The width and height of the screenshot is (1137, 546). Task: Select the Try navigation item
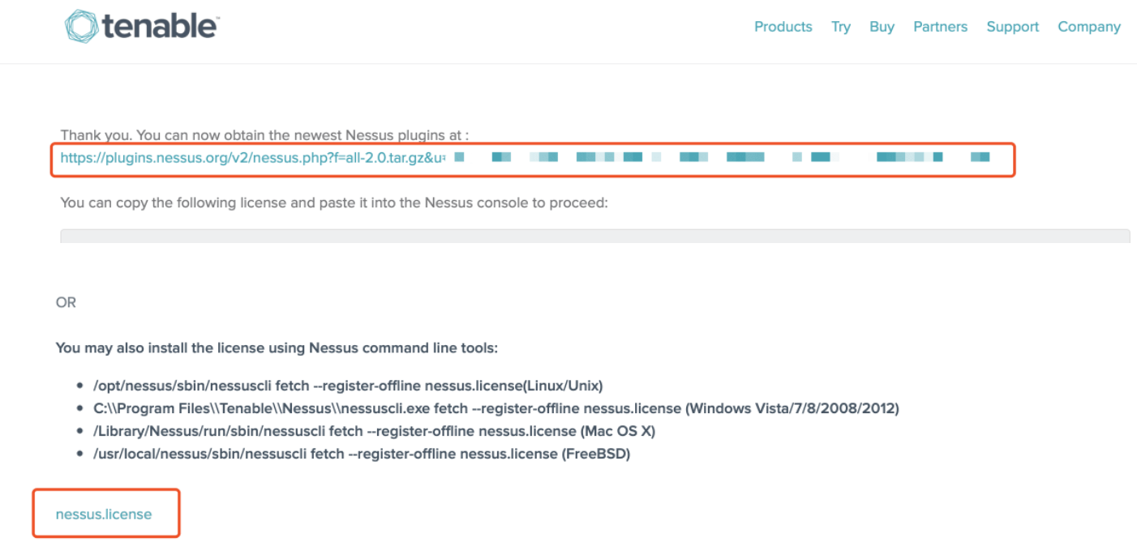click(840, 27)
